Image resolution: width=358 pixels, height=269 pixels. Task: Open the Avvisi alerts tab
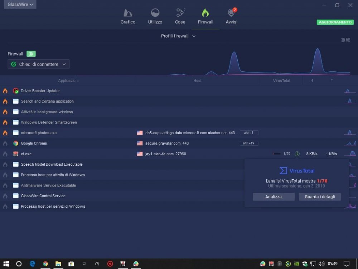(x=232, y=16)
